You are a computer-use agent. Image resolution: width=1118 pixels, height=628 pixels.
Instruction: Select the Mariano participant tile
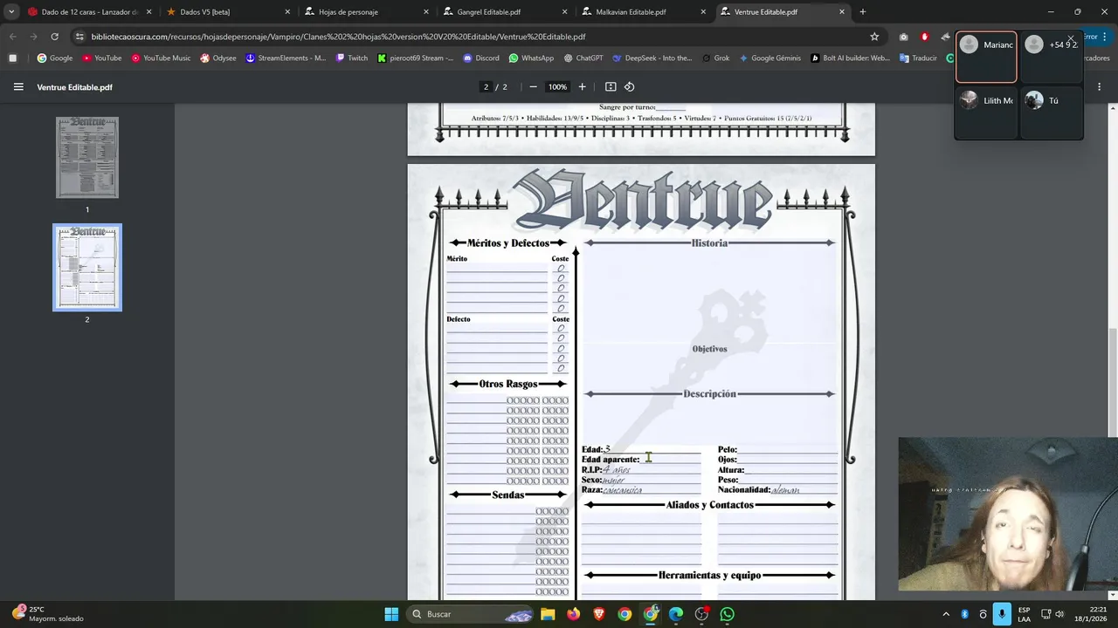pyautogui.click(x=986, y=58)
